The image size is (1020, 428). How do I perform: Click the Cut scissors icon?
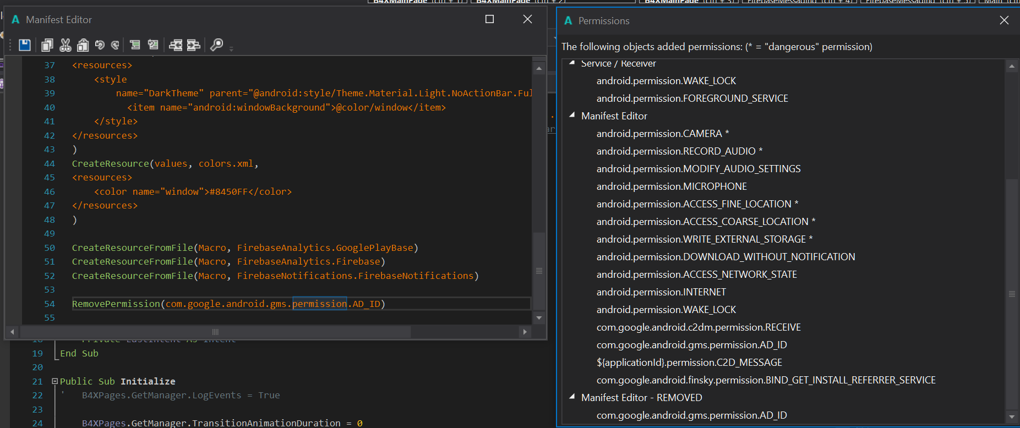(x=66, y=45)
